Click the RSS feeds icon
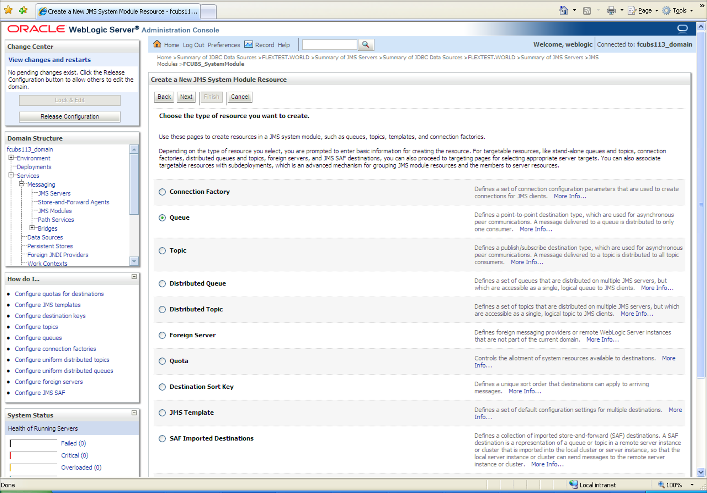 (x=587, y=11)
